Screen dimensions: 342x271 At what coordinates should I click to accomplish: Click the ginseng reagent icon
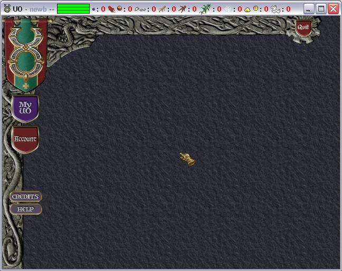coord(162,9)
